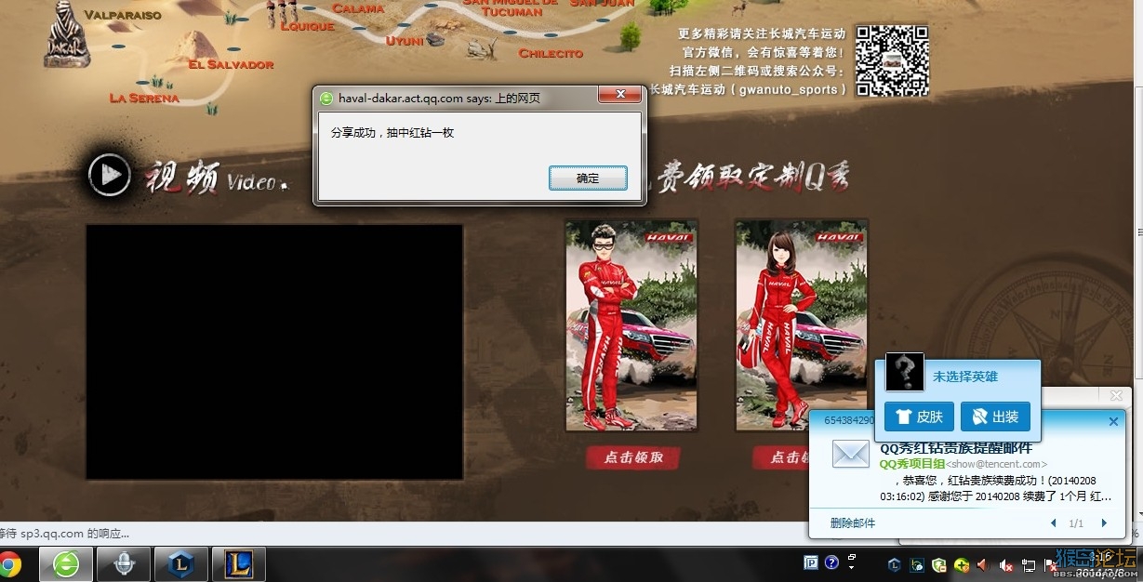
Task: Close the gray panel behind the mail popup
Action: coord(1117,396)
